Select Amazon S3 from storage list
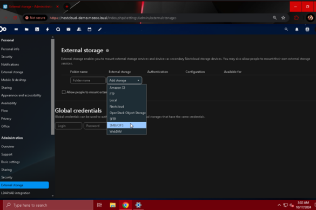The height and width of the screenshot is (210, 316). tap(126, 88)
